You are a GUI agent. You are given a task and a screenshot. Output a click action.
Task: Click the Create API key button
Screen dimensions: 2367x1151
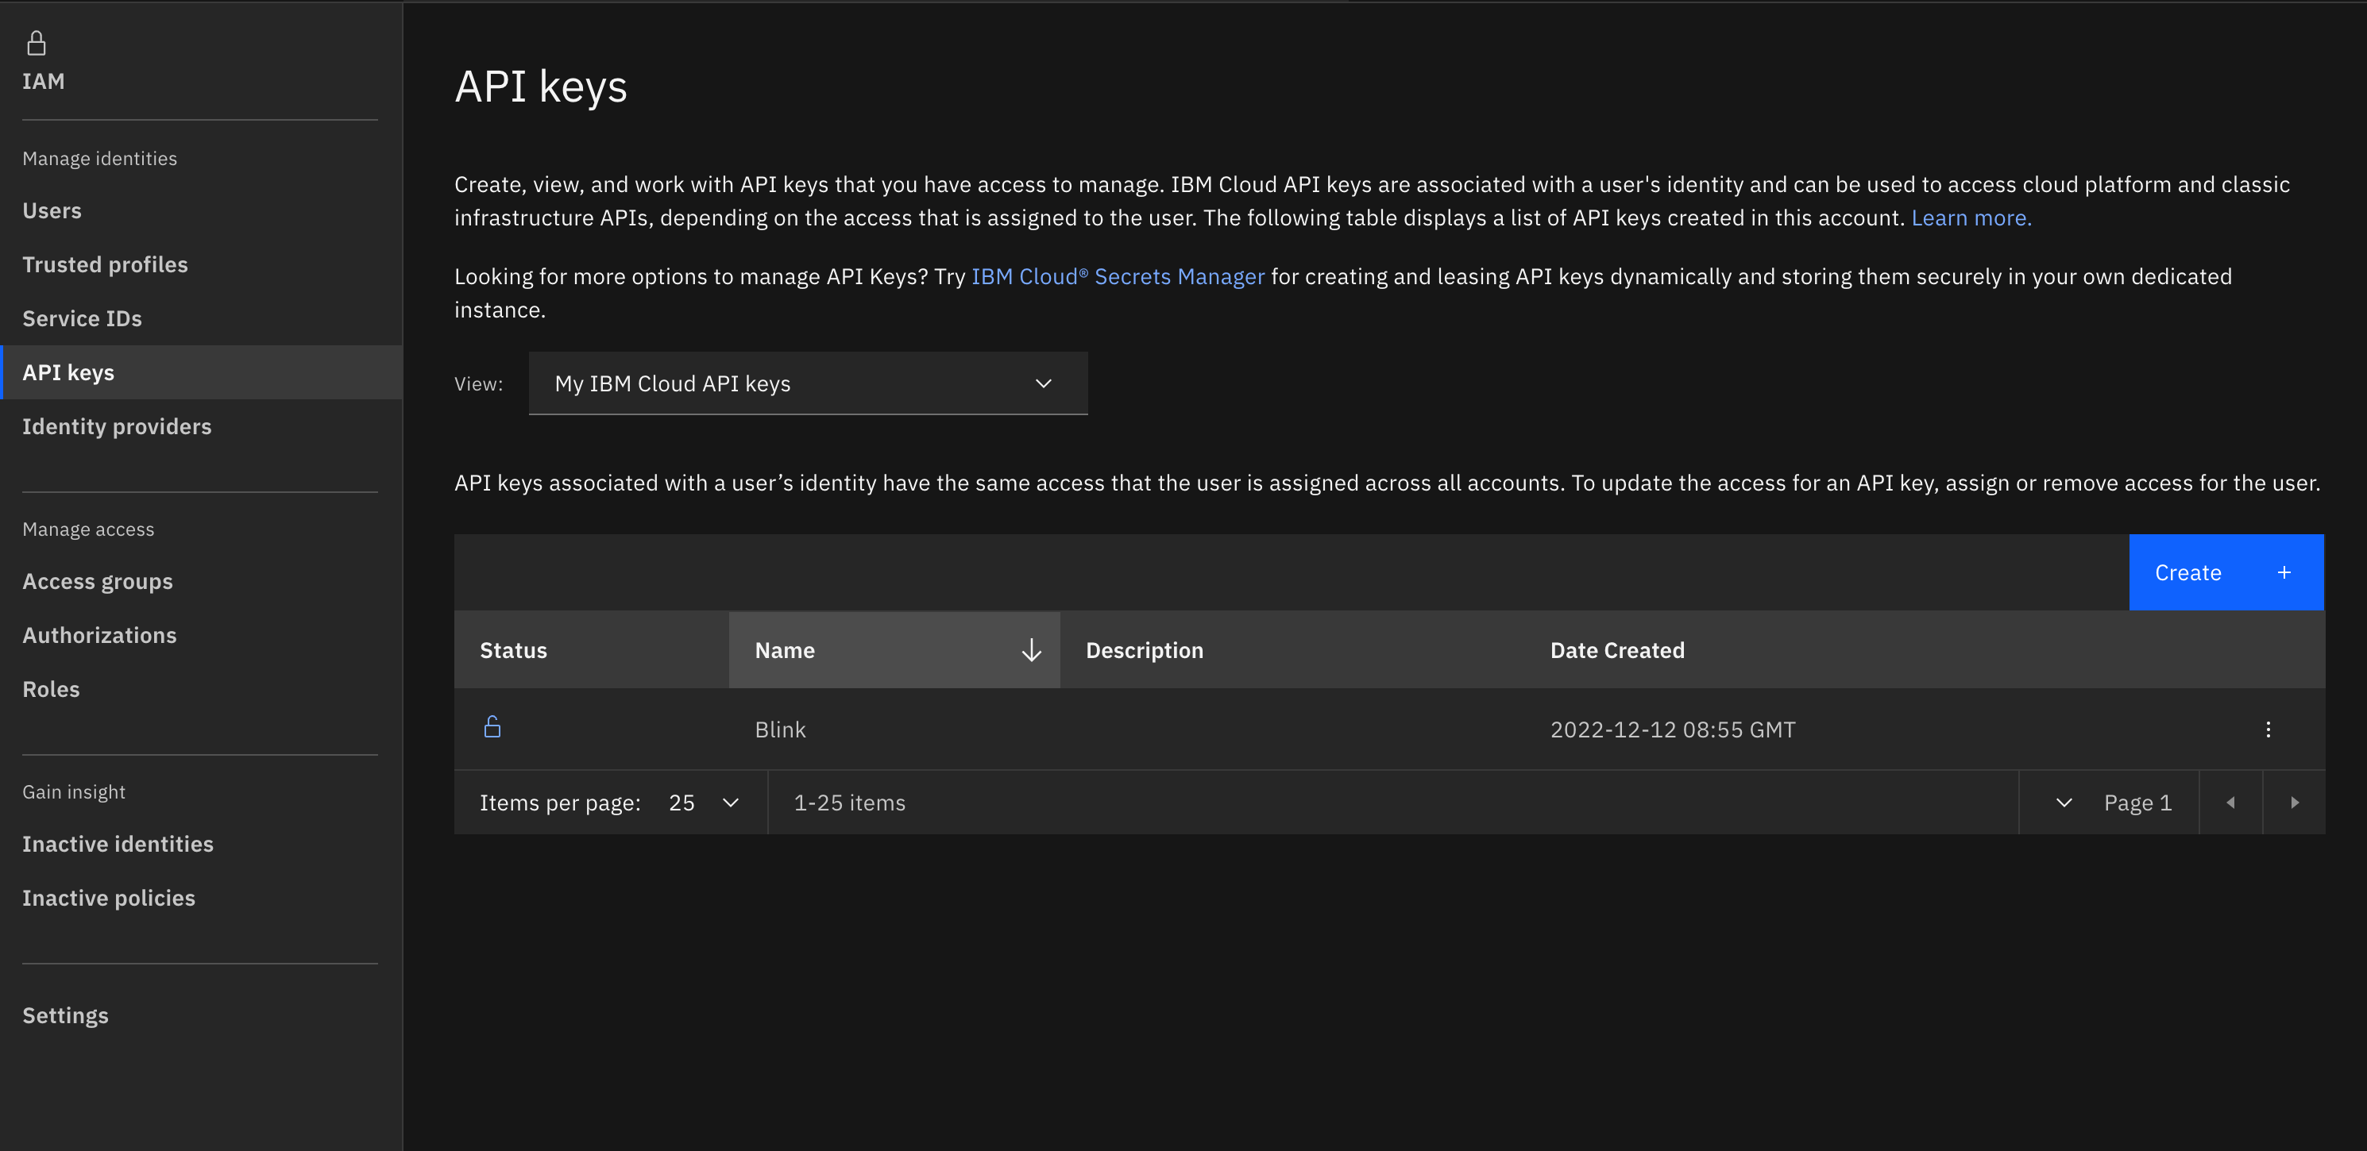tap(2187, 572)
